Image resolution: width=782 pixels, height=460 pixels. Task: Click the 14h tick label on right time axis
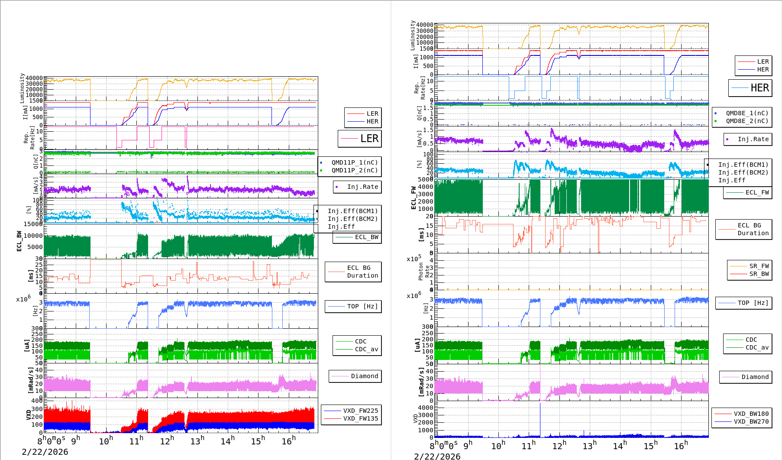pos(620,445)
